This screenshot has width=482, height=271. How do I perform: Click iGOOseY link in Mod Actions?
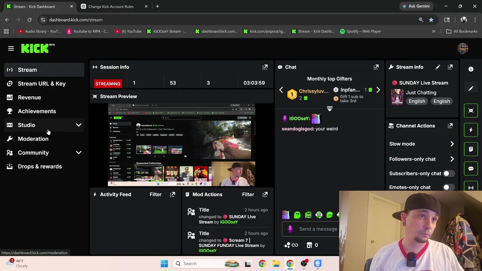pos(229,222)
